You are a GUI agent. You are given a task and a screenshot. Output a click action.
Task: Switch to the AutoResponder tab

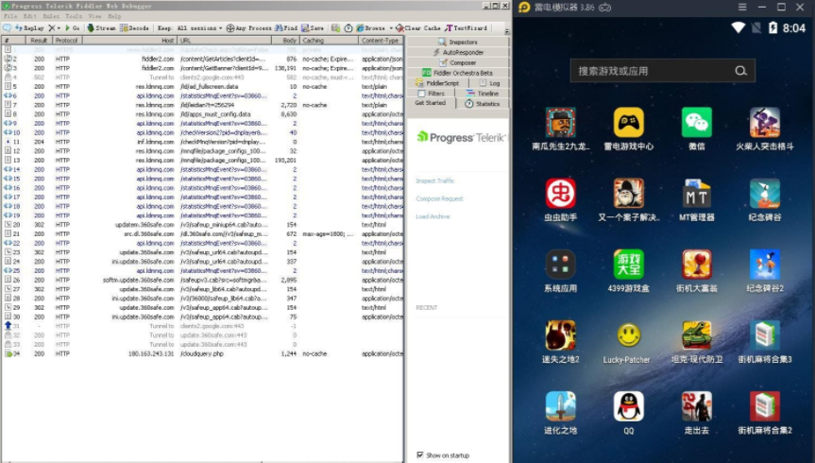(457, 52)
